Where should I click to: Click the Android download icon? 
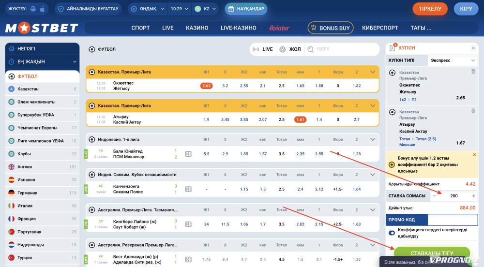point(33,9)
